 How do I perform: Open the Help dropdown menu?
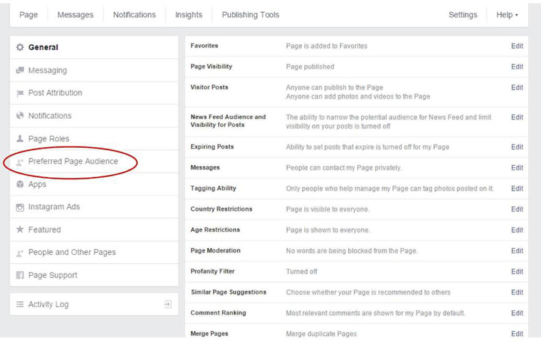point(507,15)
